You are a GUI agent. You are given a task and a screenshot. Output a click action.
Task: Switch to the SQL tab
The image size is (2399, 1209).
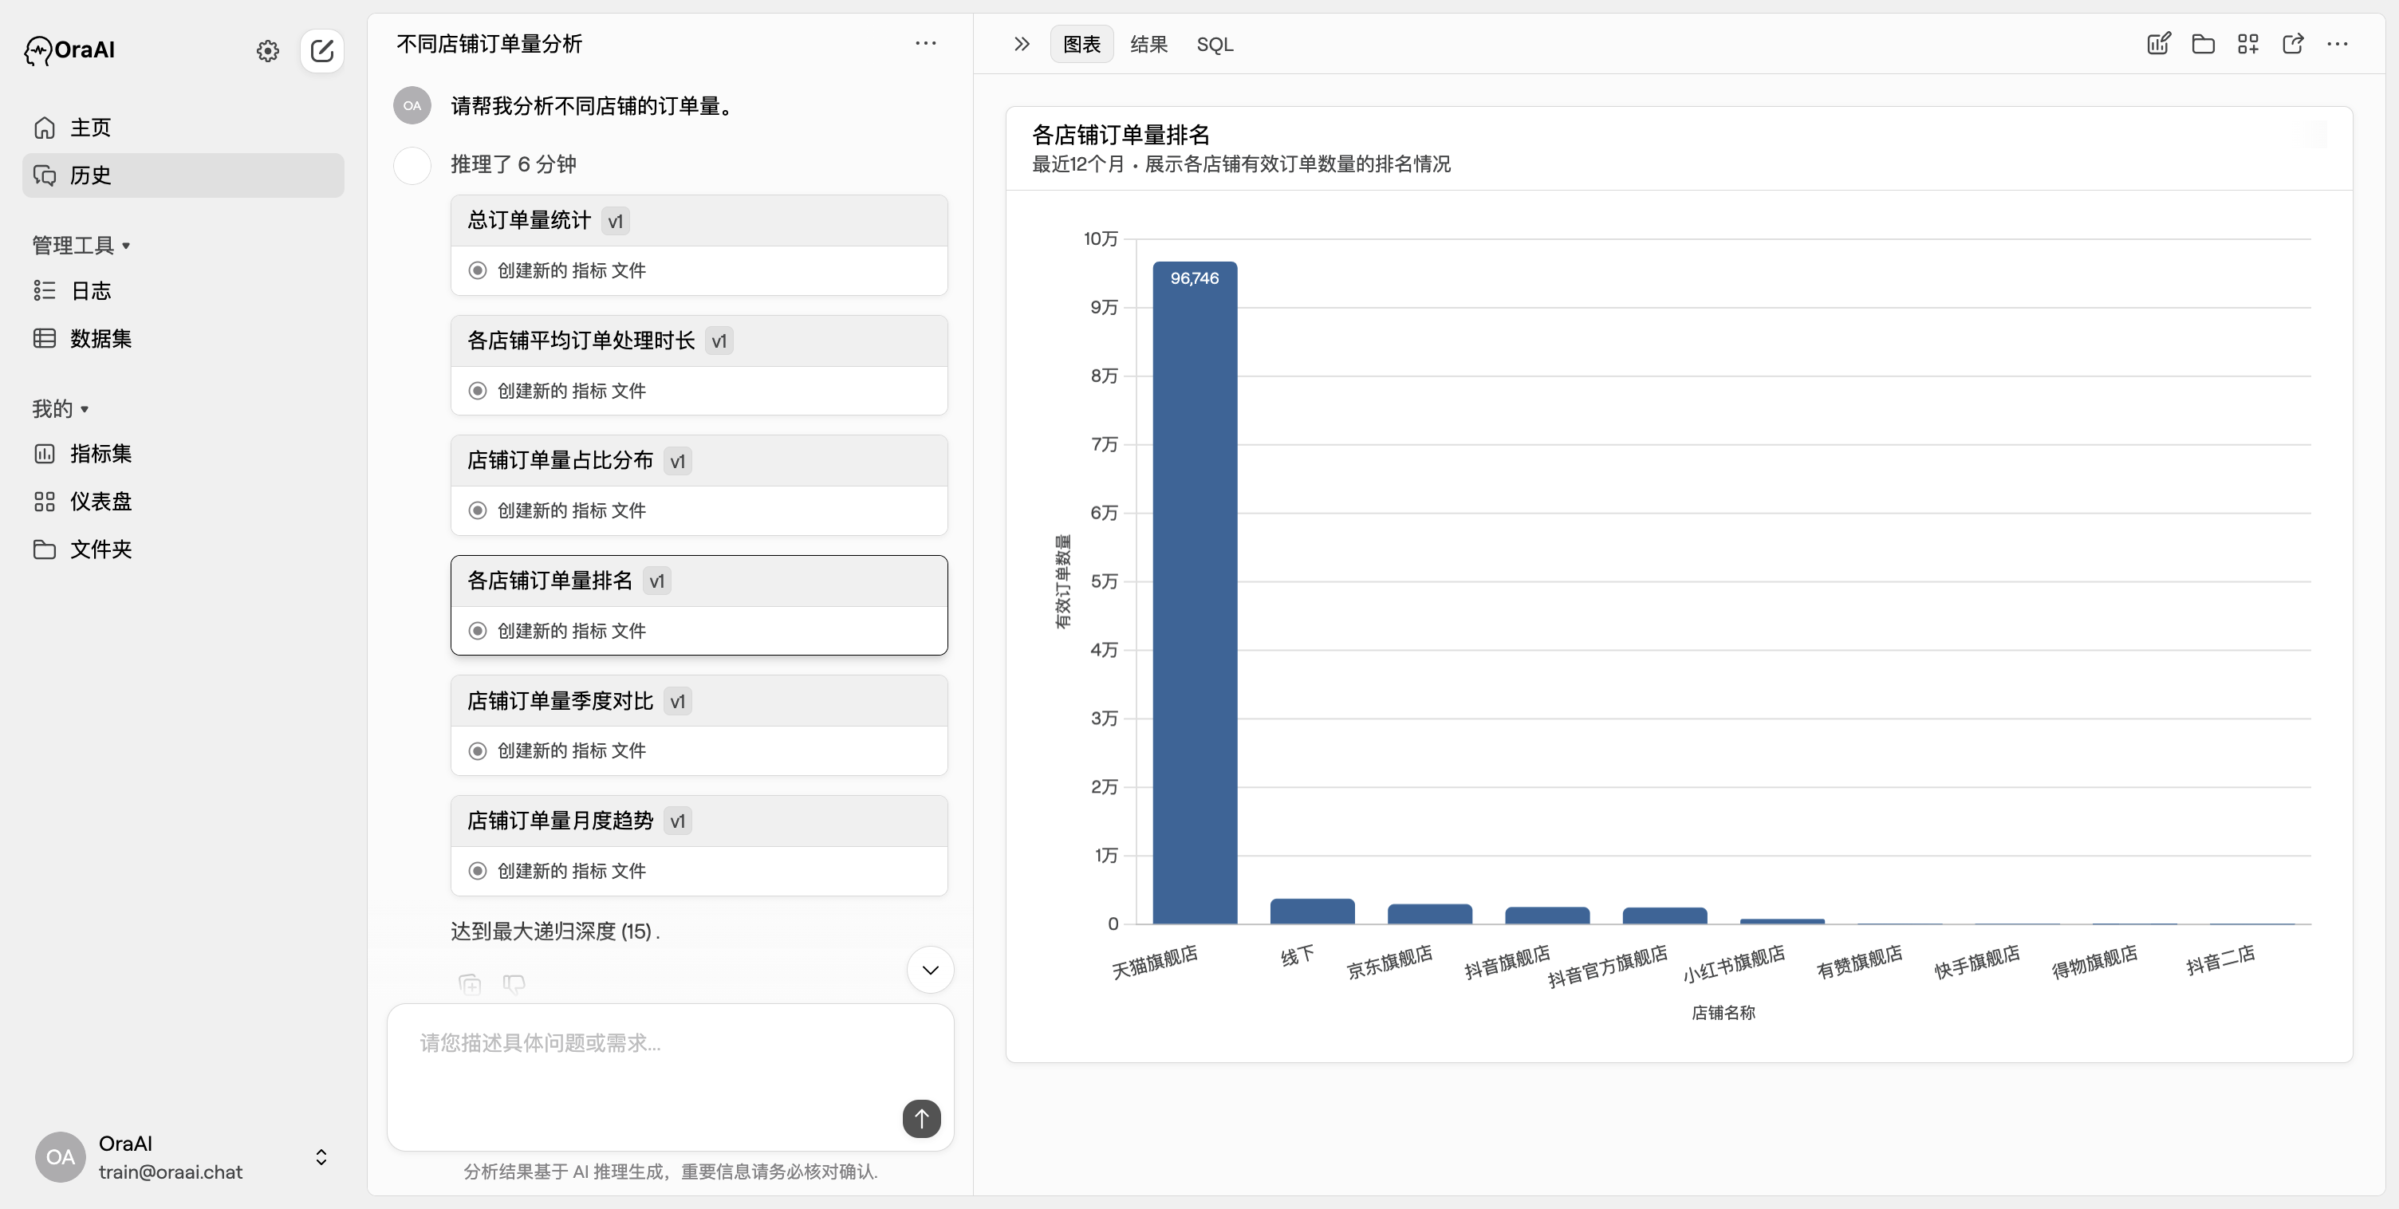tap(1215, 44)
